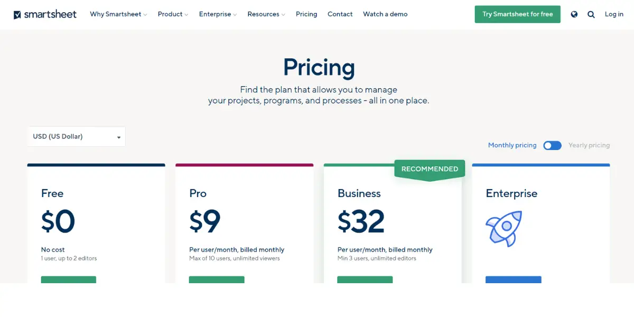Image resolution: width=634 pixels, height=317 pixels.
Task: Open the USD (US Dollar) currency dropdown
Action: coord(76,137)
